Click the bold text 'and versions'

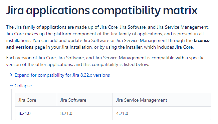point(20,47)
